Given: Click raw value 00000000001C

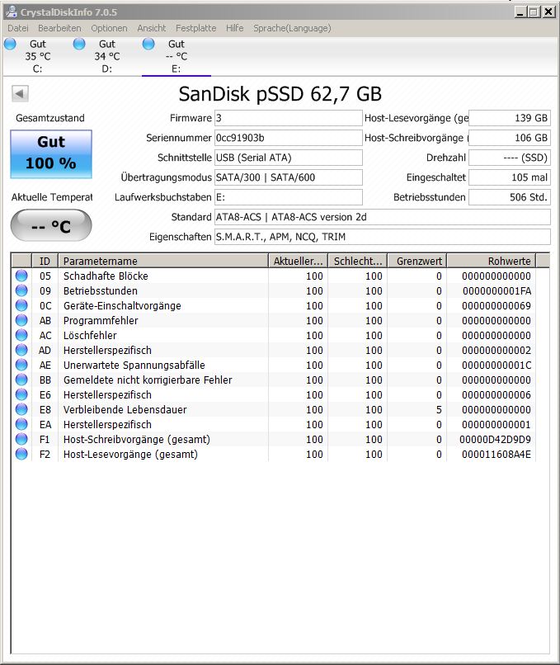Looking at the screenshot, I should [496, 366].
